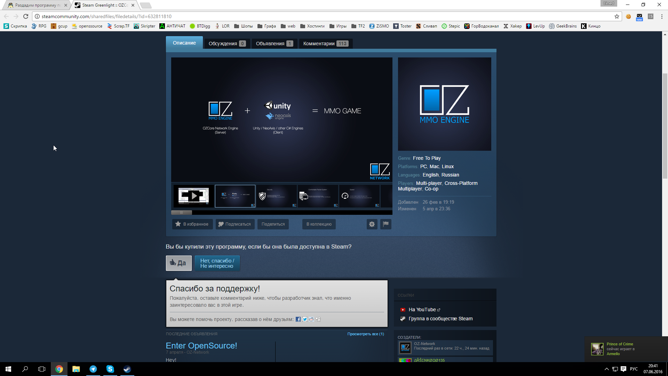Open the Объявления tab
Image resolution: width=668 pixels, height=376 pixels.
(274, 44)
